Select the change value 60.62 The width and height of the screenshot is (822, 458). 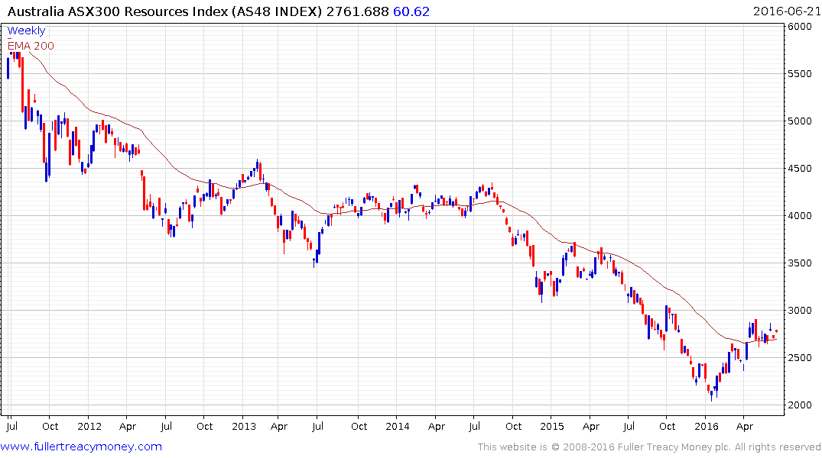point(411,11)
